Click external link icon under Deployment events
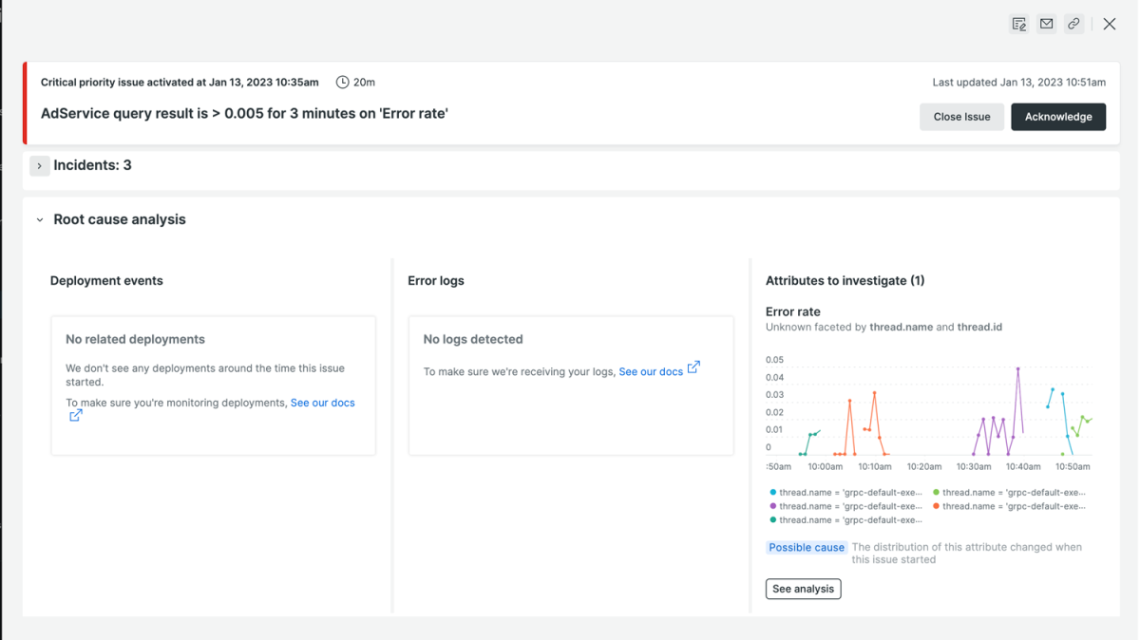Viewport: 1140px width, 640px height. [x=76, y=415]
